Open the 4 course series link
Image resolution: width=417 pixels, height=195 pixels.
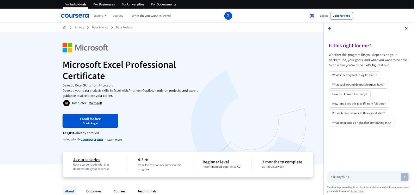87,160
